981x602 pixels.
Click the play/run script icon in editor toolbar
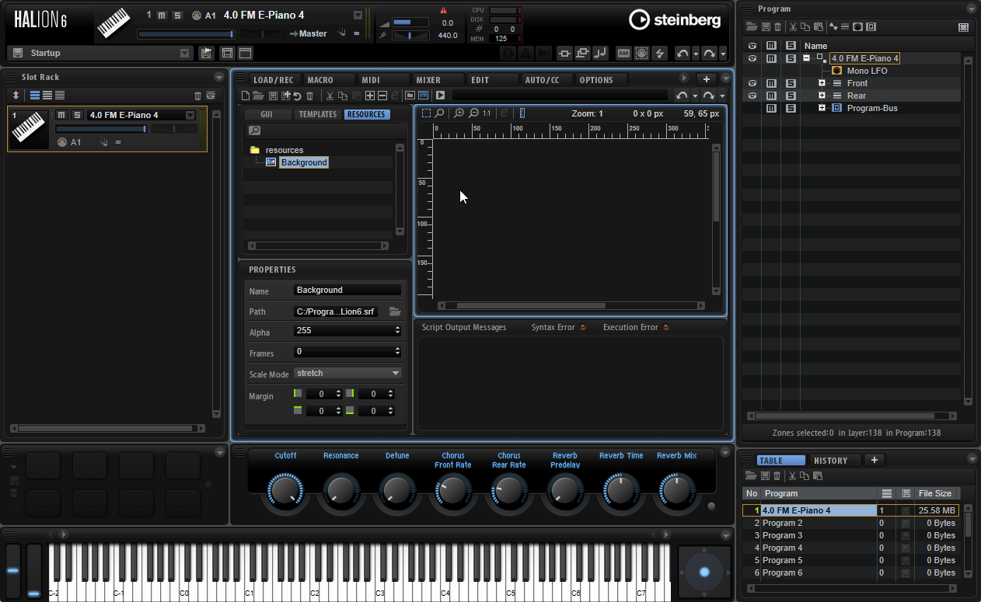coord(440,96)
